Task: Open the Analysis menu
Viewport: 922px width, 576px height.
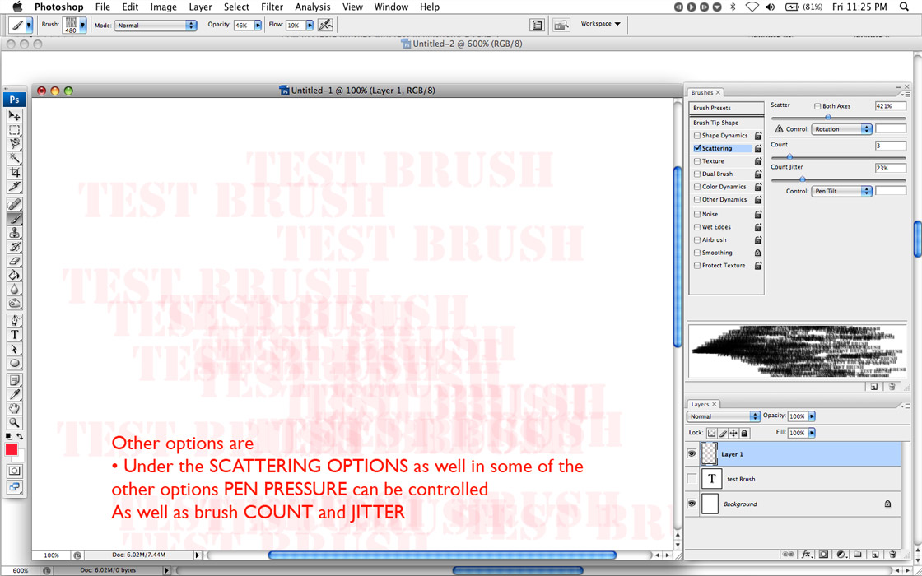Action: (313, 7)
